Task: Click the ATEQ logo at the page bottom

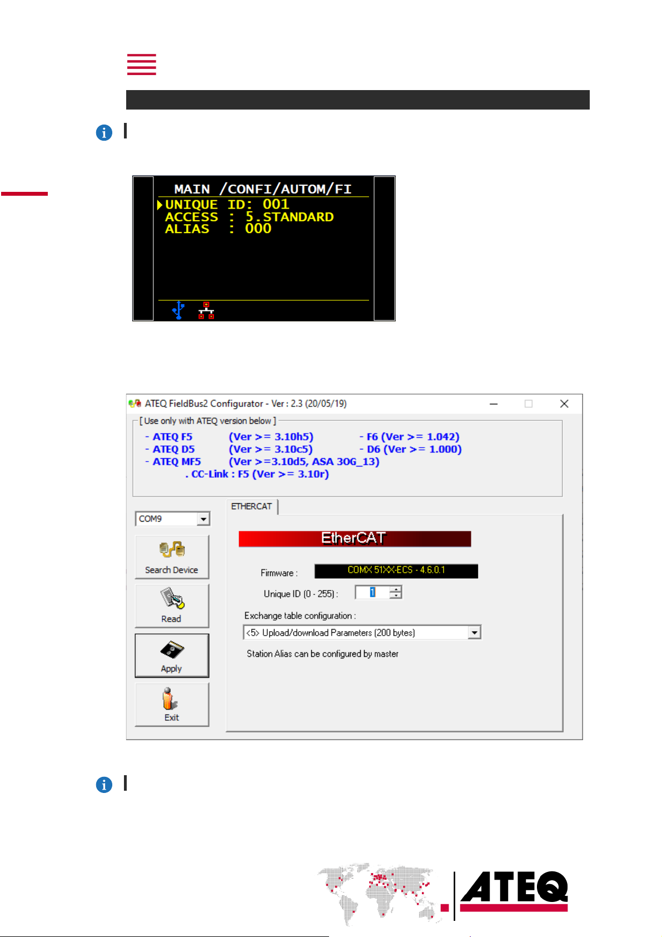Action: (x=514, y=891)
